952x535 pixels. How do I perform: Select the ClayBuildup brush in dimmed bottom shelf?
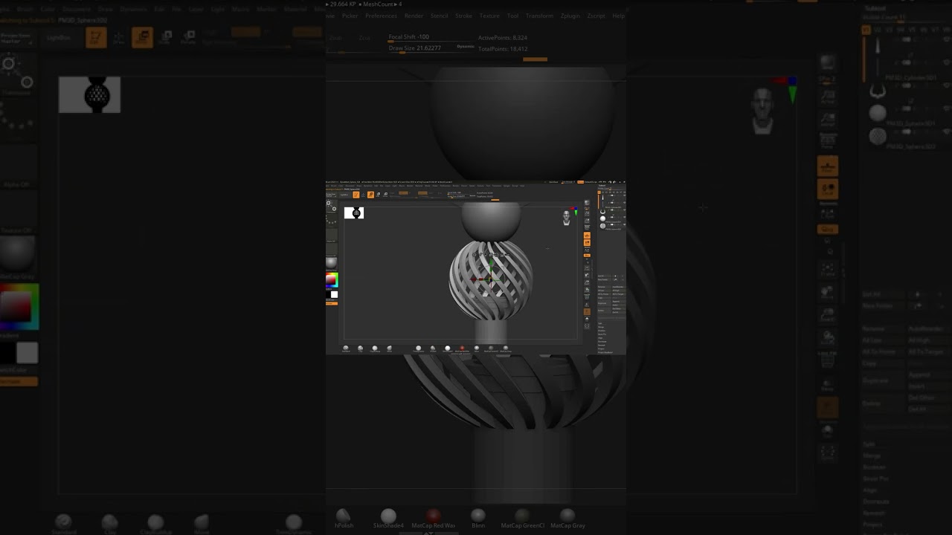pos(155,525)
